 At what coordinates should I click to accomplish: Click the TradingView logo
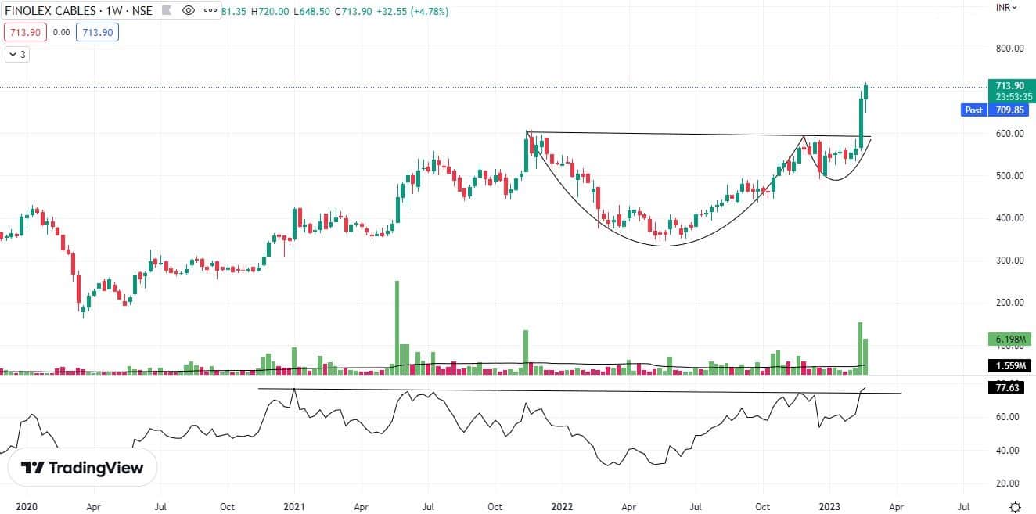click(x=82, y=468)
